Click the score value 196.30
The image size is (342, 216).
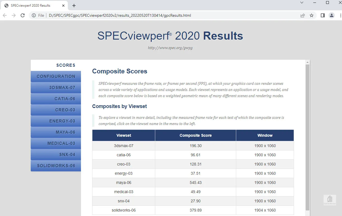tap(195, 146)
